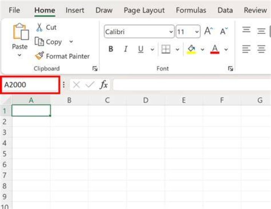Image resolution: width=271 pixels, height=209 pixels.
Task: Expand the Copy options arrow
Action: (71, 42)
